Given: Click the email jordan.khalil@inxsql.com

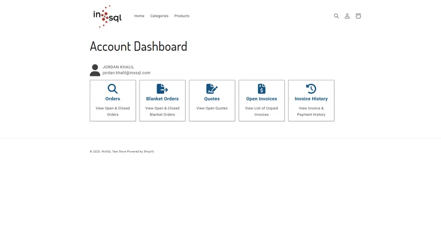Looking at the screenshot, I should click(x=126, y=73).
